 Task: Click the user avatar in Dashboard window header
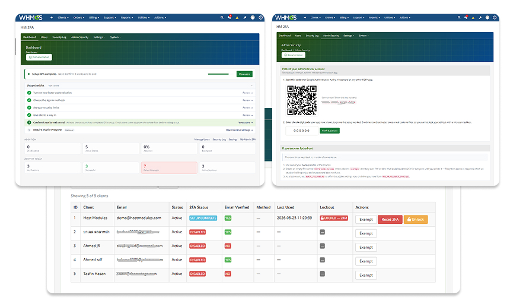click(x=253, y=18)
